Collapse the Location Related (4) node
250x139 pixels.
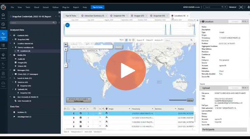[x=10, y=43]
